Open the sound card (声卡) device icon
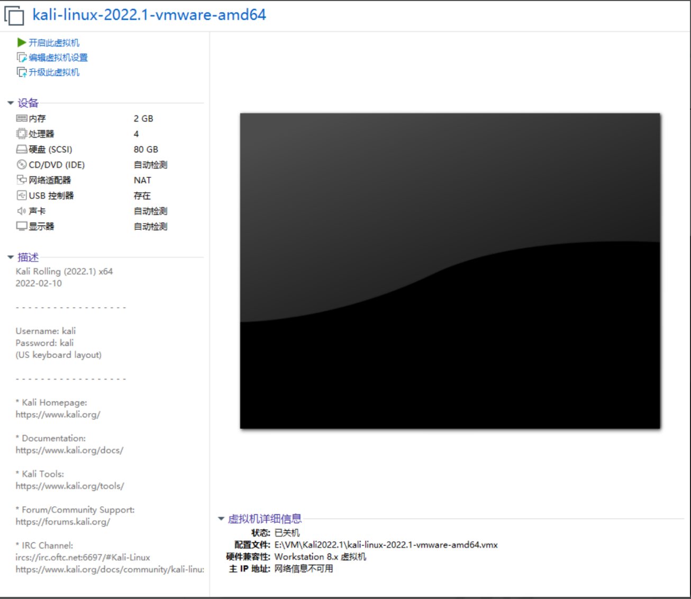 (21, 210)
